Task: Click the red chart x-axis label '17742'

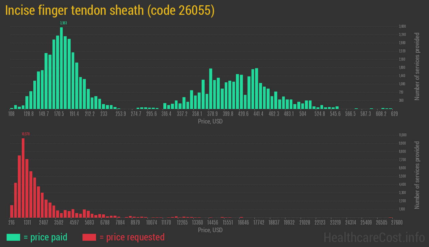Action: point(259,223)
